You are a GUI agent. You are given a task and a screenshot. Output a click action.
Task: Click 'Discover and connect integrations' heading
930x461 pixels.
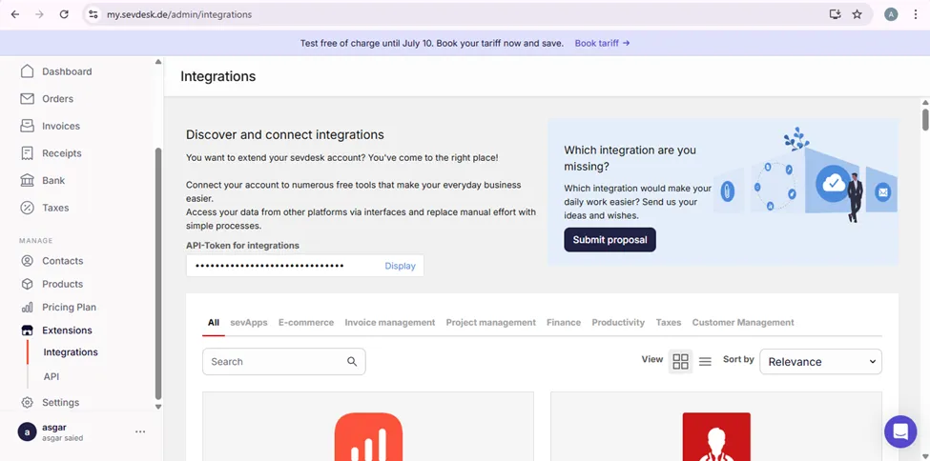pos(285,134)
